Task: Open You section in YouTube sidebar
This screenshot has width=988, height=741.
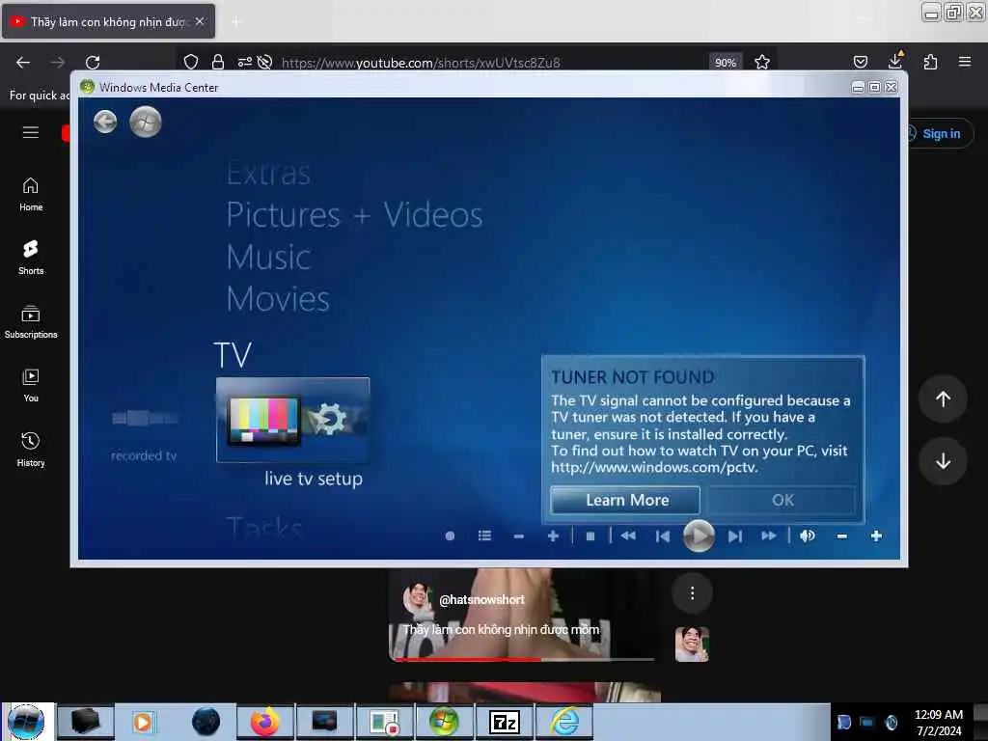Action: click(31, 386)
